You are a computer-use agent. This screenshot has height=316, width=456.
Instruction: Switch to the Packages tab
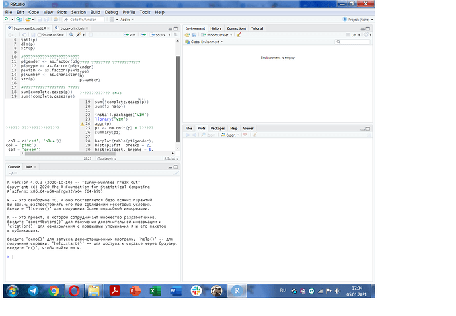click(217, 128)
